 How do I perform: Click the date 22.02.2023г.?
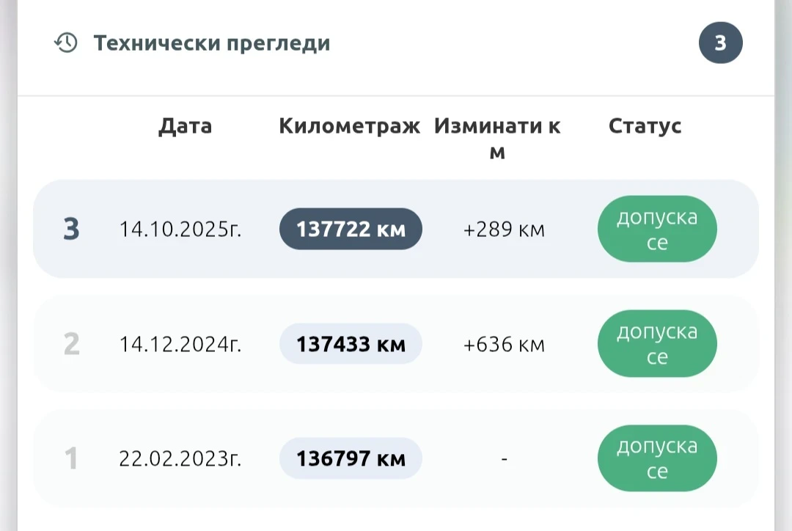tap(180, 459)
